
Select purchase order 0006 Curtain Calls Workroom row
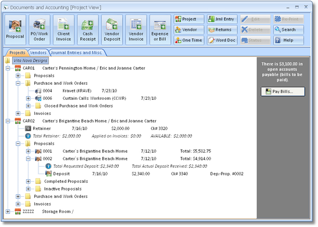[96, 99]
